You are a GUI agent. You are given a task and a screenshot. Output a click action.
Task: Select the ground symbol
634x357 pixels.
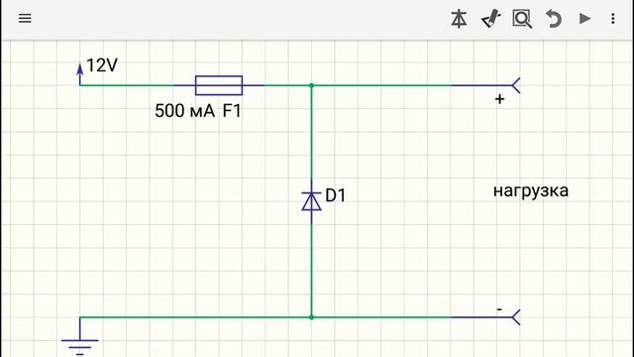click(80, 337)
